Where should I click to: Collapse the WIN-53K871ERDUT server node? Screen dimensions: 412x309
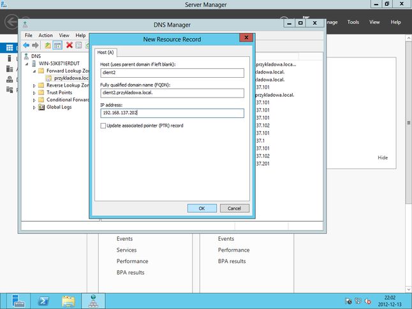(x=27, y=64)
